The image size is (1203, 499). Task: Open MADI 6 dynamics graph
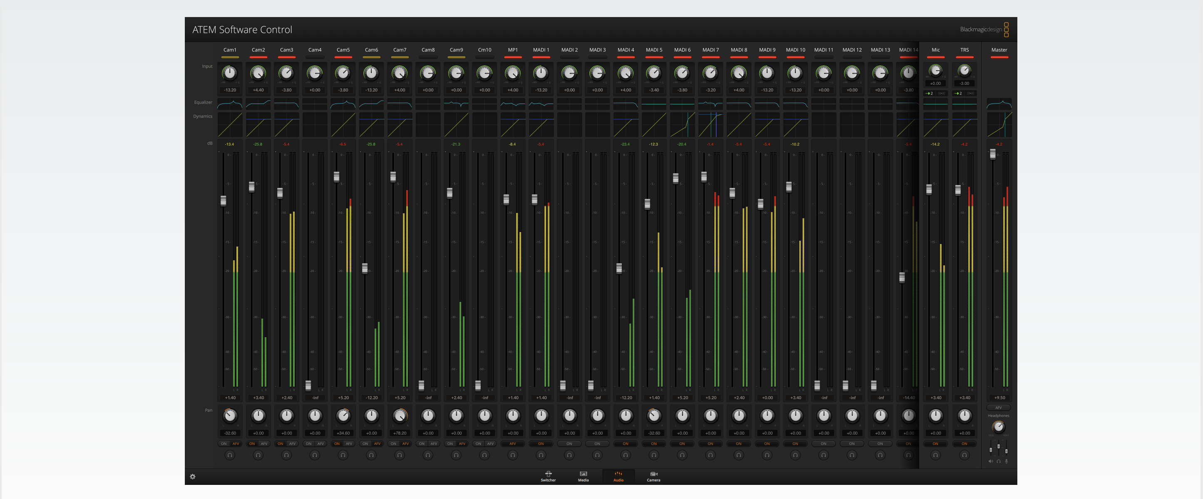(x=682, y=124)
